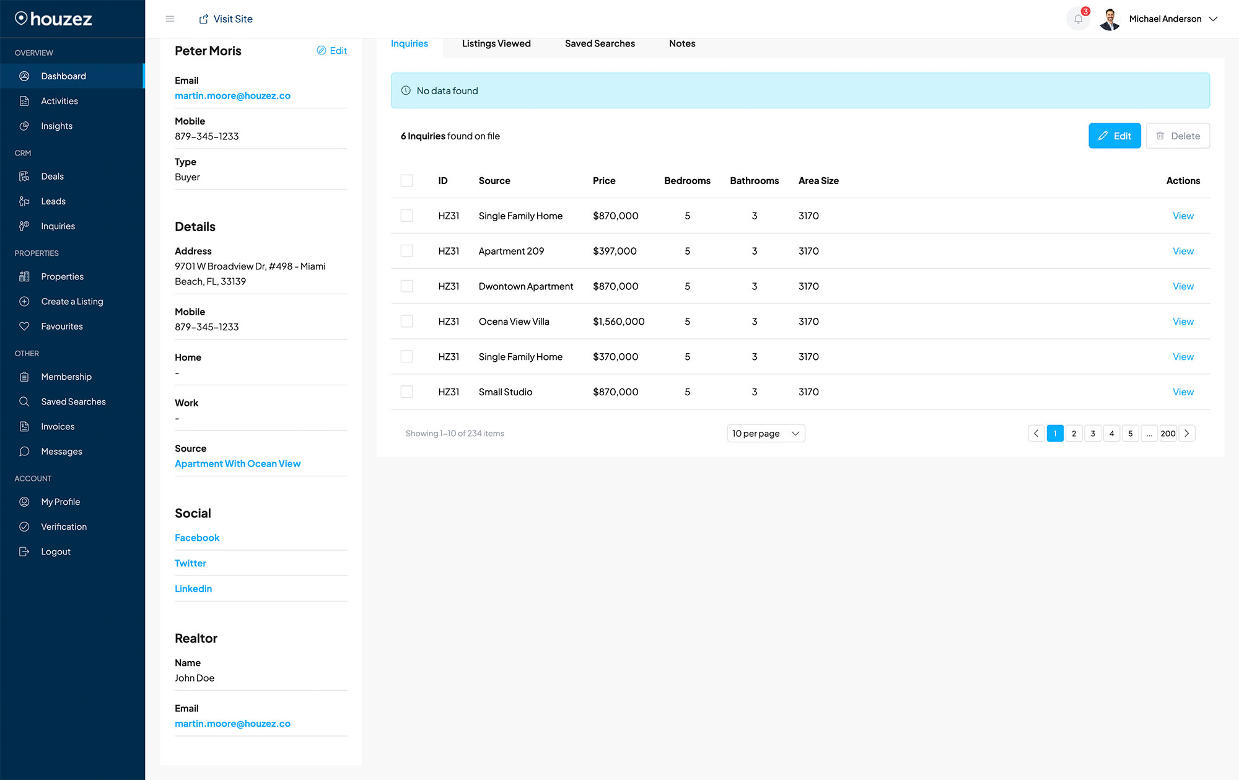Screen dimensions: 1239x780
Task: Click the Inquiries sidebar icon
Action: coord(24,226)
